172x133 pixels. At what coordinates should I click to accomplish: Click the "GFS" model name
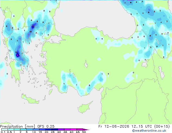(x=41, y=126)
